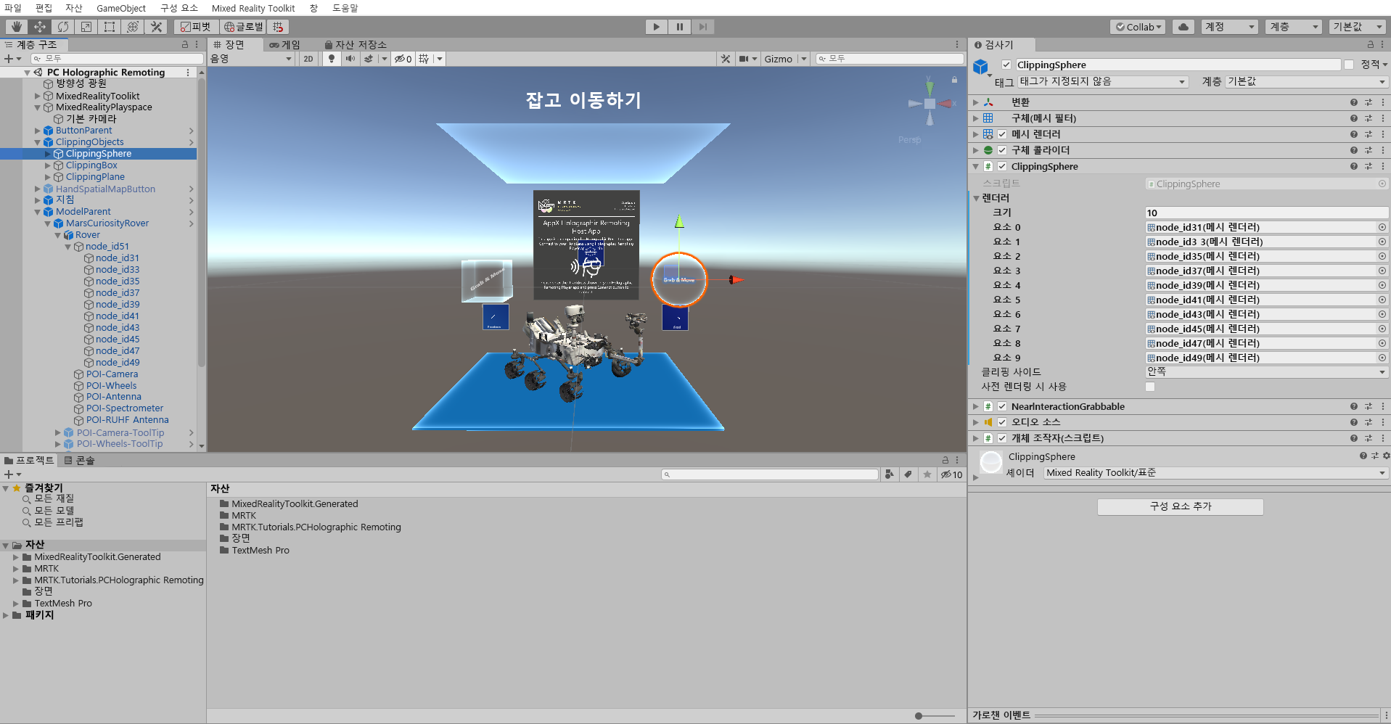Click project search by type icon
Screen dimensions: 1391x724
pyautogui.click(x=890, y=474)
